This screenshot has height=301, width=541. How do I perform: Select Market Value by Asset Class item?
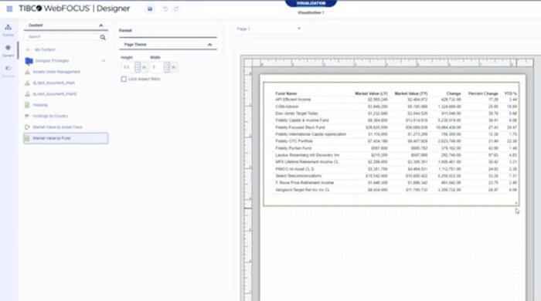pos(58,127)
